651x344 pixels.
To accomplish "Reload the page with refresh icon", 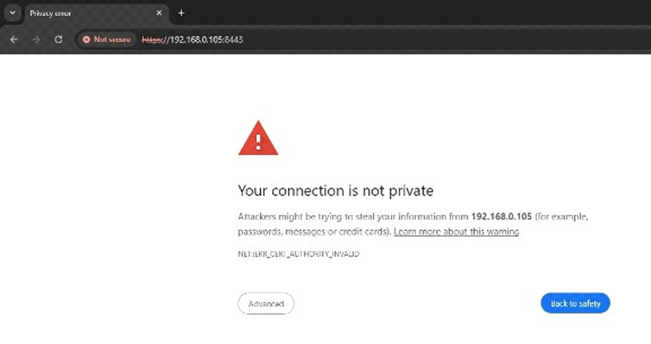I will click(x=59, y=39).
